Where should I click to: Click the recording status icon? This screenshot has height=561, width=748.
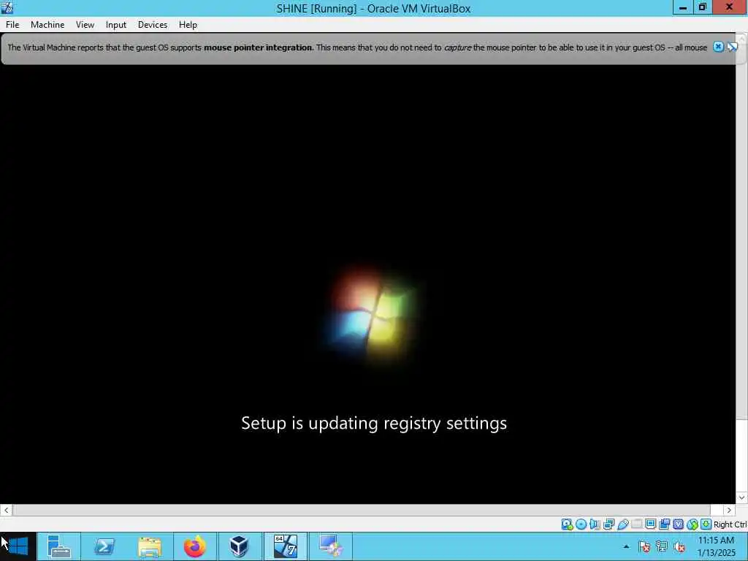[x=664, y=524]
